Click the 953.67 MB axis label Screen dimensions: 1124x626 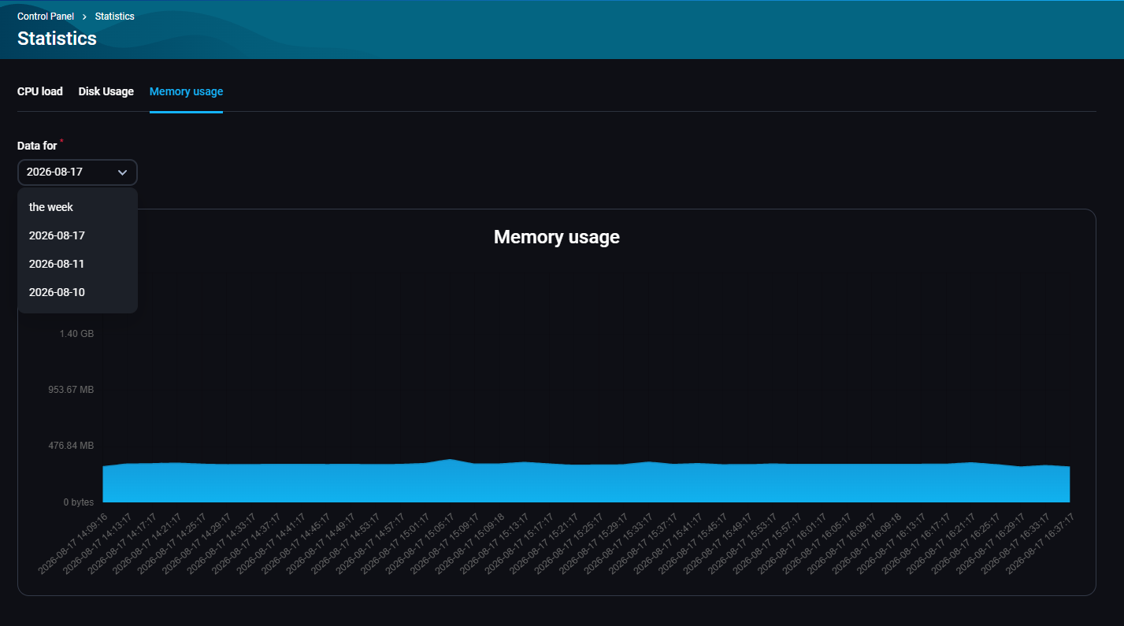tap(71, 390)
